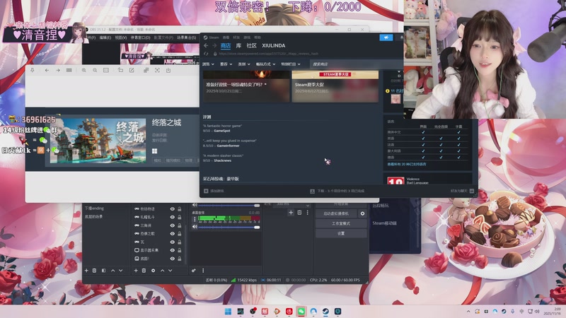
Task: Move selected source down in OBS
Action: [x=170, y=271]
